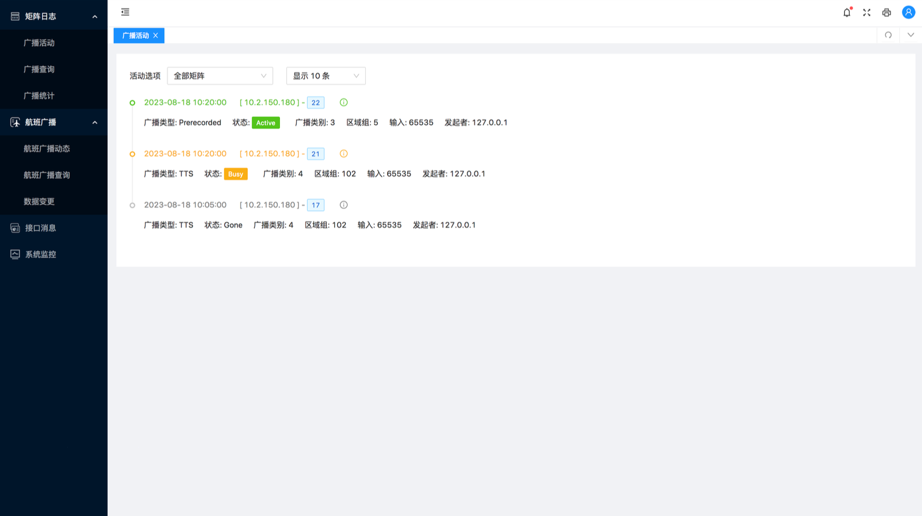Screen dimensions: 922x516
Task: Click the blue 22 ID tag
Action: 315,103
